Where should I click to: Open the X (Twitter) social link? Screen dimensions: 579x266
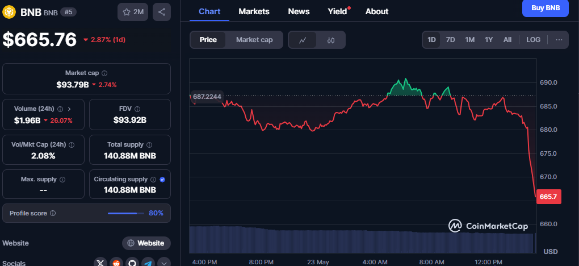point(100,263)
